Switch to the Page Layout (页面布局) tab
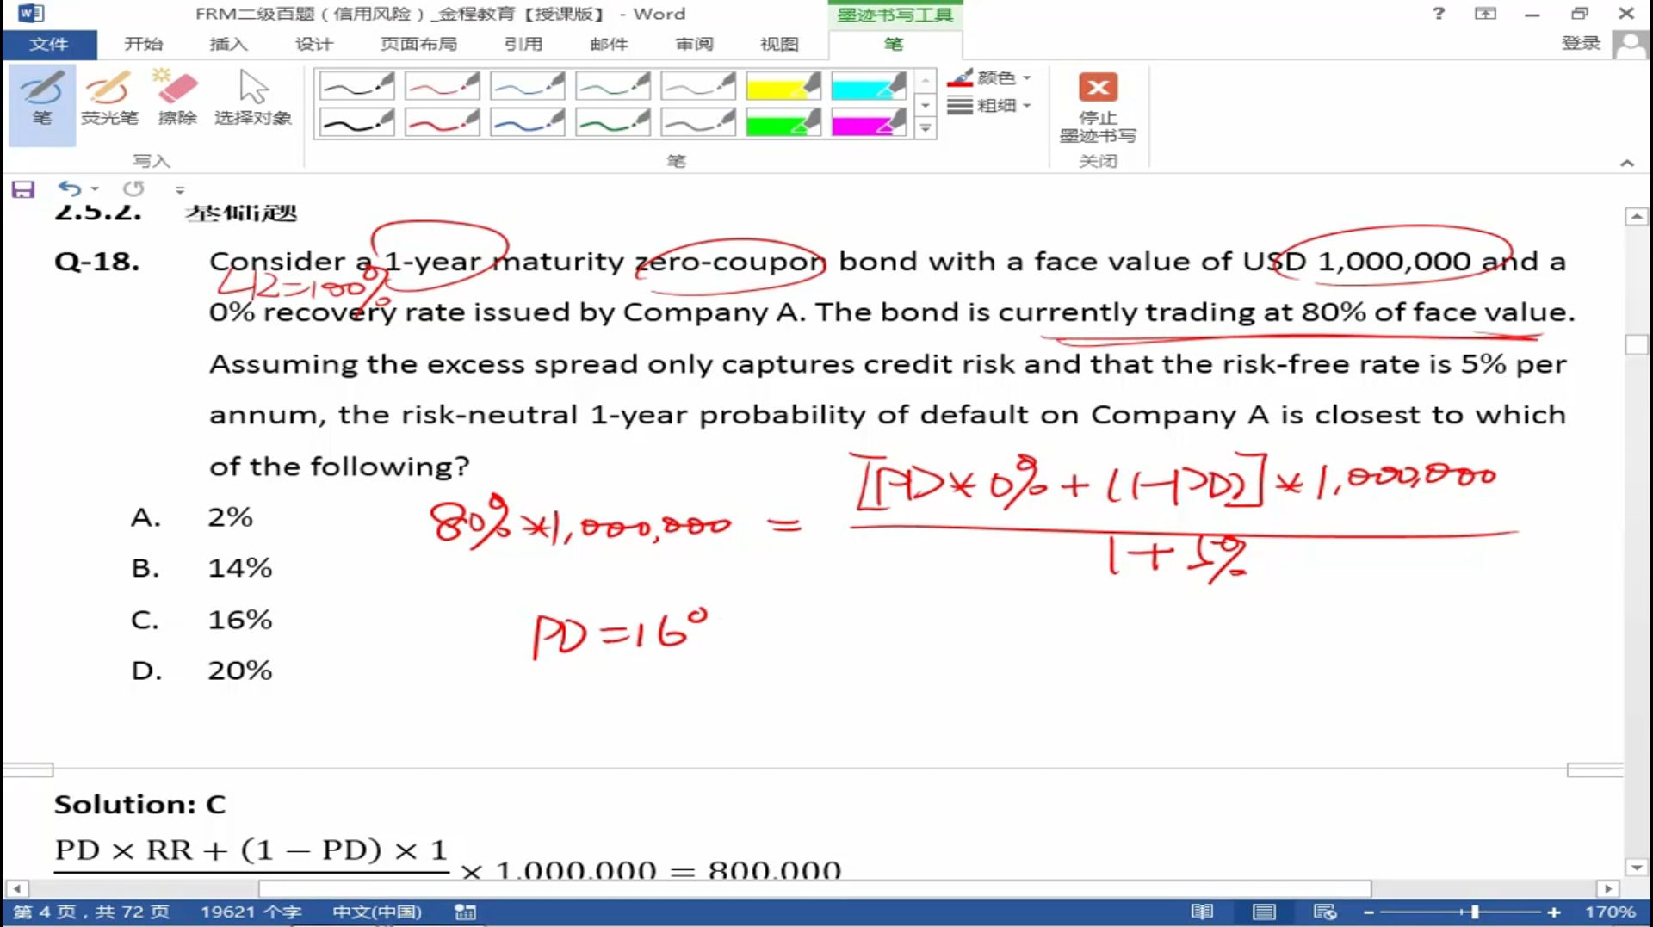Viewport: 1653px width, 927px height. coord(418,44)
